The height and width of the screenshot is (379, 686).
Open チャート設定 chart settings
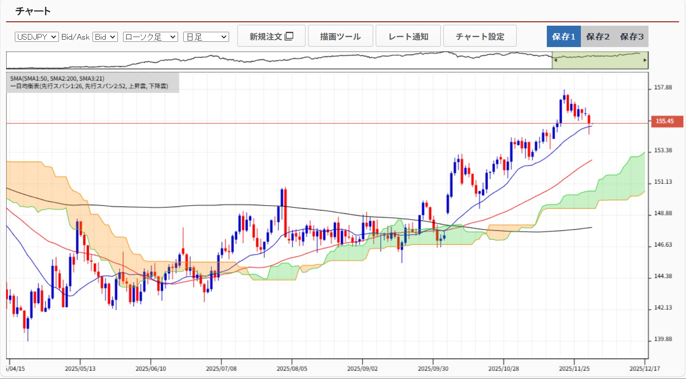click(480, 36)
